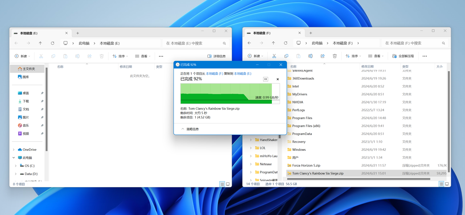465x215 pixels.
Task: Click the up arrow in F: window navigation
Action: point(273,43)
